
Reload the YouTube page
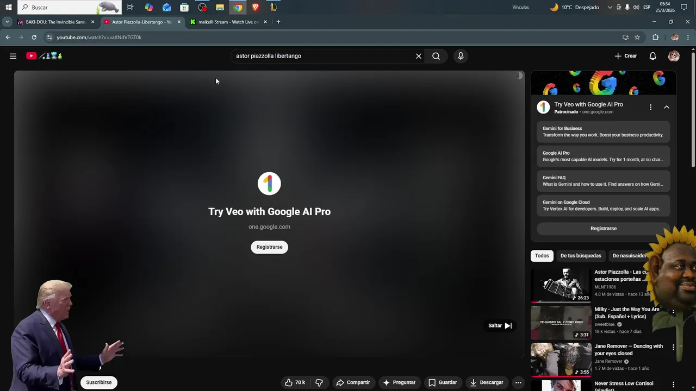click(34, 37)
